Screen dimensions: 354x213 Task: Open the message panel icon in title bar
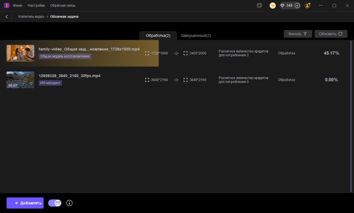tap(259, 6)
